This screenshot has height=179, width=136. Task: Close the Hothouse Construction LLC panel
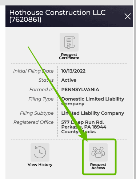(x=128, y=16)
